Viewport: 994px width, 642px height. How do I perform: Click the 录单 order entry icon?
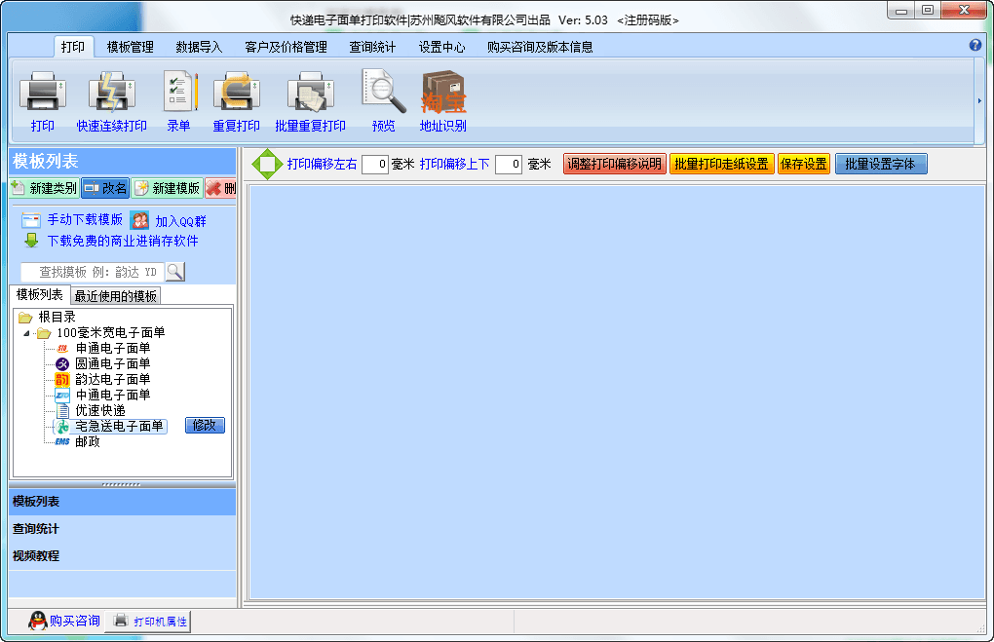(178, 97)
